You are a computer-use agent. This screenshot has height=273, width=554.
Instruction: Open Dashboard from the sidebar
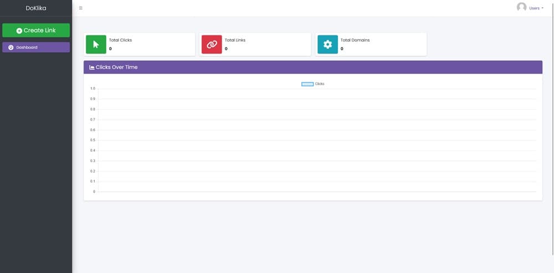(x=36, y=48)
